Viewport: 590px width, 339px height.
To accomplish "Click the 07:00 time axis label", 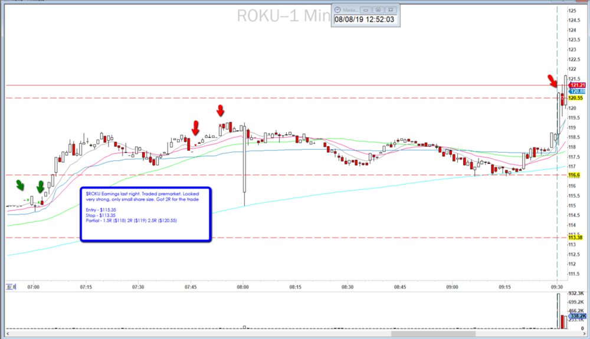I will point(34,287).
